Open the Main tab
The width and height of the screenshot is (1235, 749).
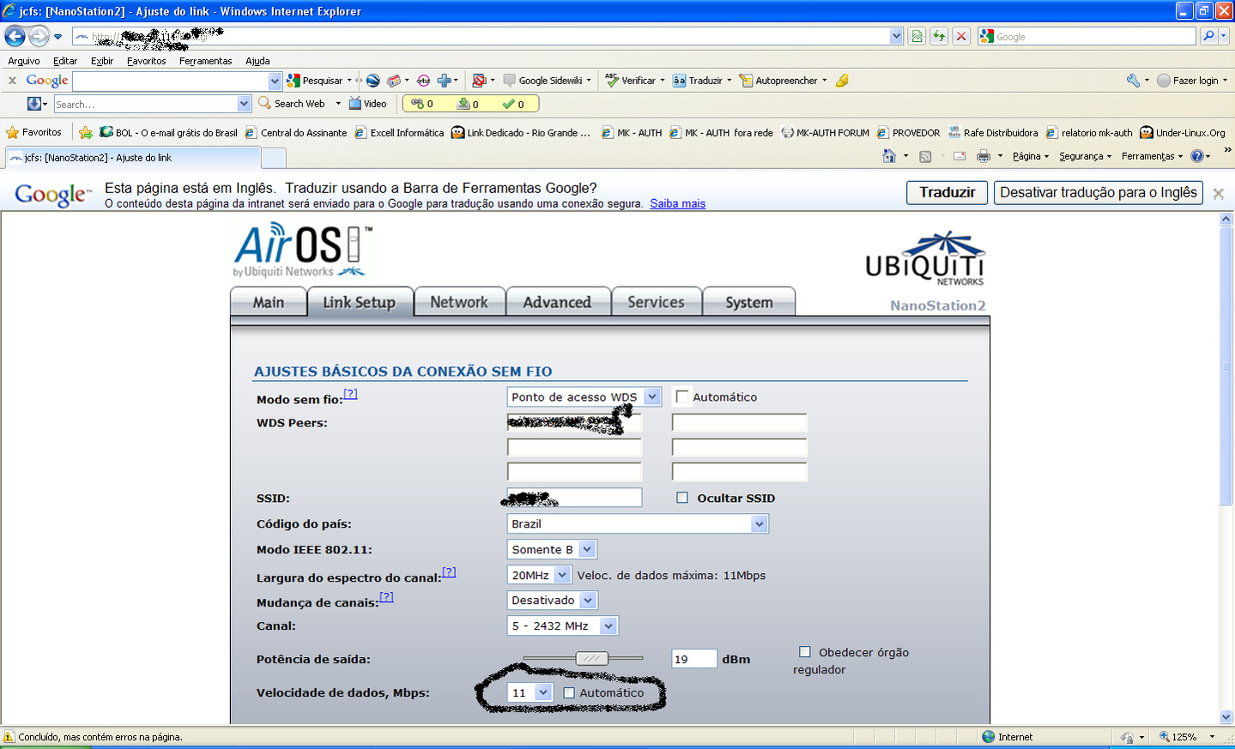point(269,302)
